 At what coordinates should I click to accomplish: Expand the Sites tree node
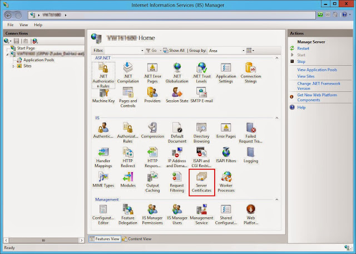click(13, 66)
